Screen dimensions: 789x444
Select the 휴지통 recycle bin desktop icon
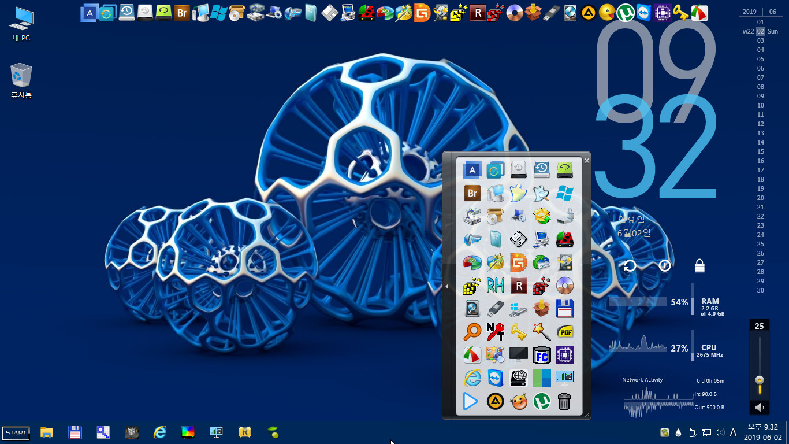pos(21,81)
